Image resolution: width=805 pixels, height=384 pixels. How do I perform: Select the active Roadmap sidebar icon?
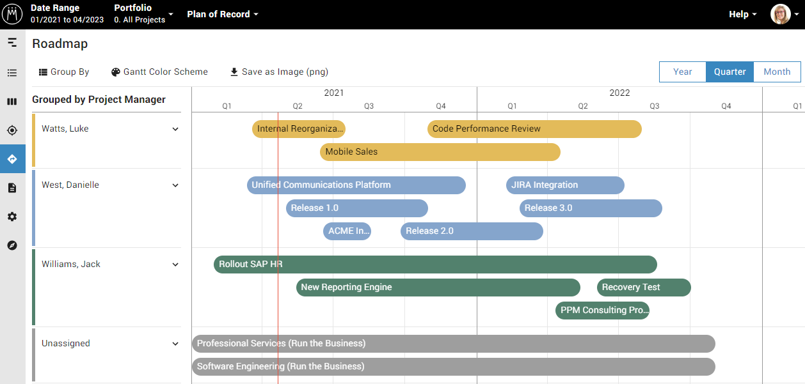[12, 158]
